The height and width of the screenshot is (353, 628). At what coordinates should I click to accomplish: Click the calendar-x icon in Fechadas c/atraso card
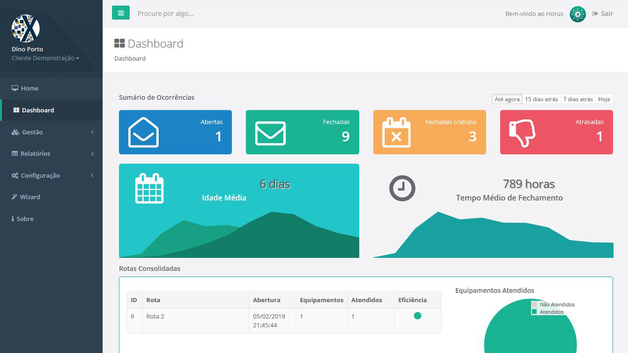(396, 132)
